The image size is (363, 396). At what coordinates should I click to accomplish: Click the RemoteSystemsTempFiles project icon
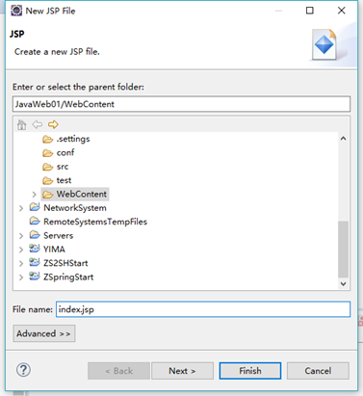click(x=35, y=222)
